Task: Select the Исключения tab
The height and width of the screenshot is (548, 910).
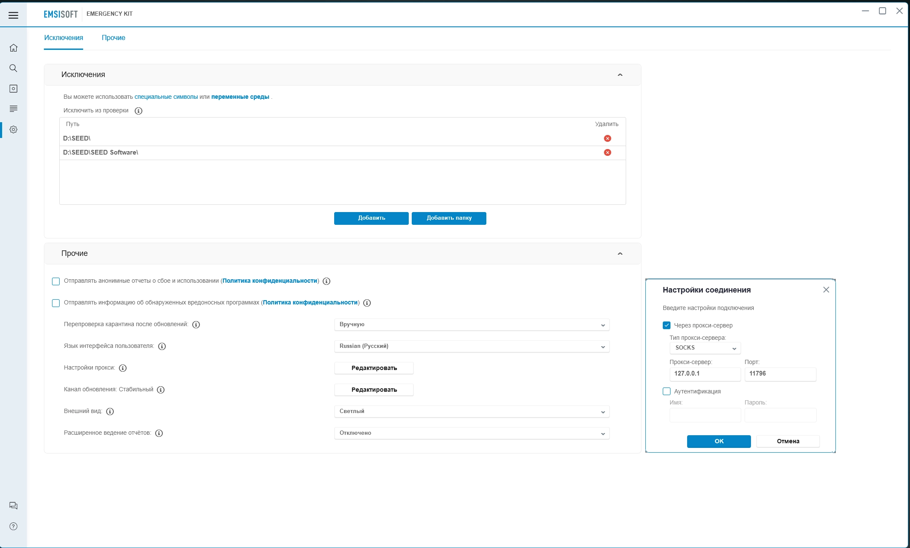Action: click(64, 37)
